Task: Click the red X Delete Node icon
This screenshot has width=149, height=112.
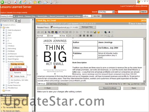Action: pos(12,76)
